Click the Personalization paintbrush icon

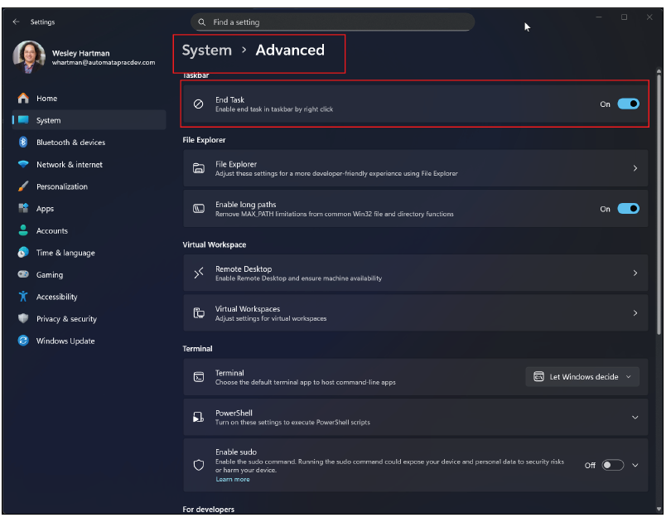[23, 186]
